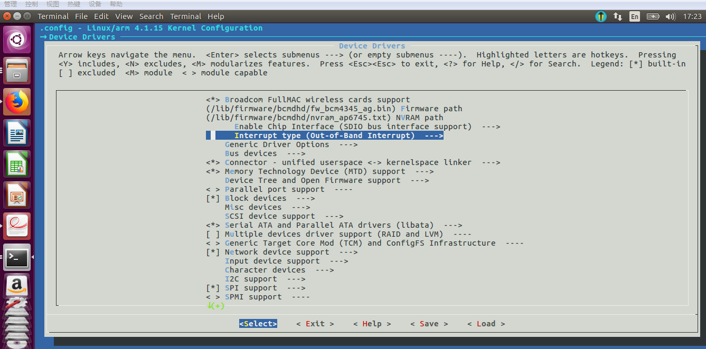Activate the <Select> button
The width and height of the screenshot is (706, 349).
pyautogui.click(x=258, y=324)
